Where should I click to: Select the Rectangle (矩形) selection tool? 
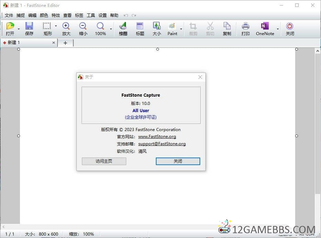click(x=47, y=26)
